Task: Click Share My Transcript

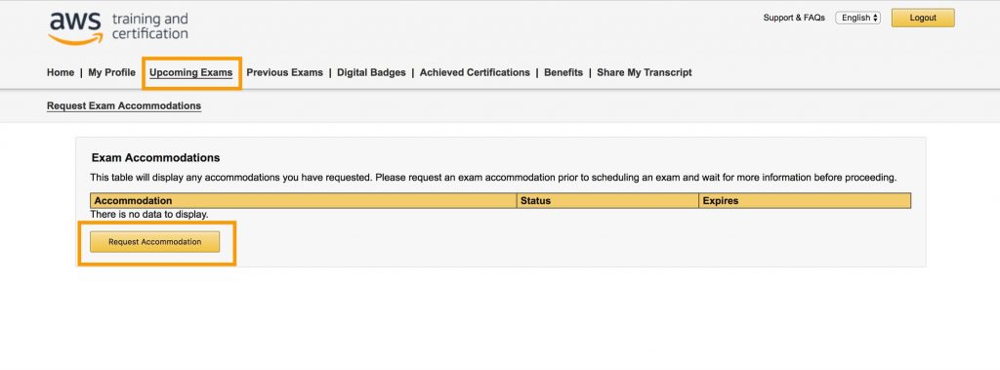Action: tap(645, 72)
